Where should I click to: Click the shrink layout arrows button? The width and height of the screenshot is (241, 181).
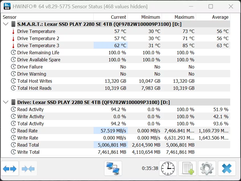click(x=28, y=168)
